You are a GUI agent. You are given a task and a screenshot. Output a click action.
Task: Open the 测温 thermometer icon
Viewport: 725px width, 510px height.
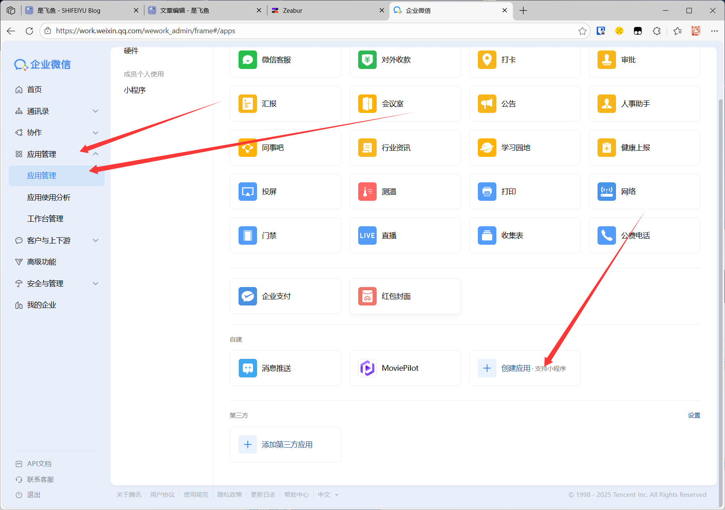pyautogui.click(x=367, y=192)
